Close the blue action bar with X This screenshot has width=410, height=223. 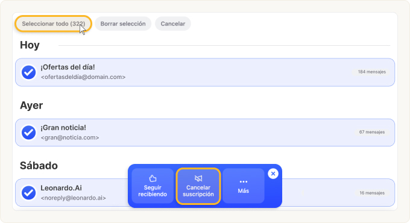[x=273, y=174]
